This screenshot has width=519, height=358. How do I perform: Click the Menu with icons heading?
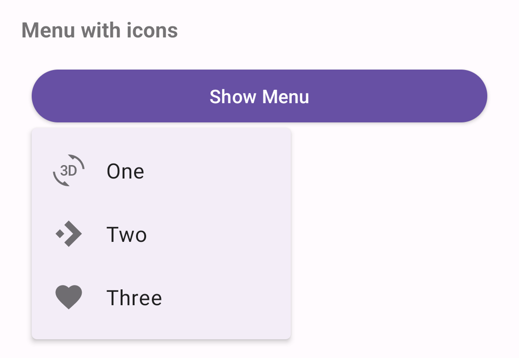[x=100, y=30]
